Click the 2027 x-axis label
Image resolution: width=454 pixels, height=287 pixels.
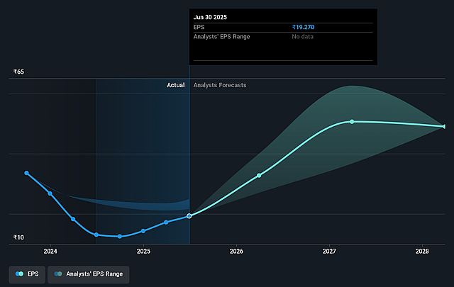click(329, 252)
